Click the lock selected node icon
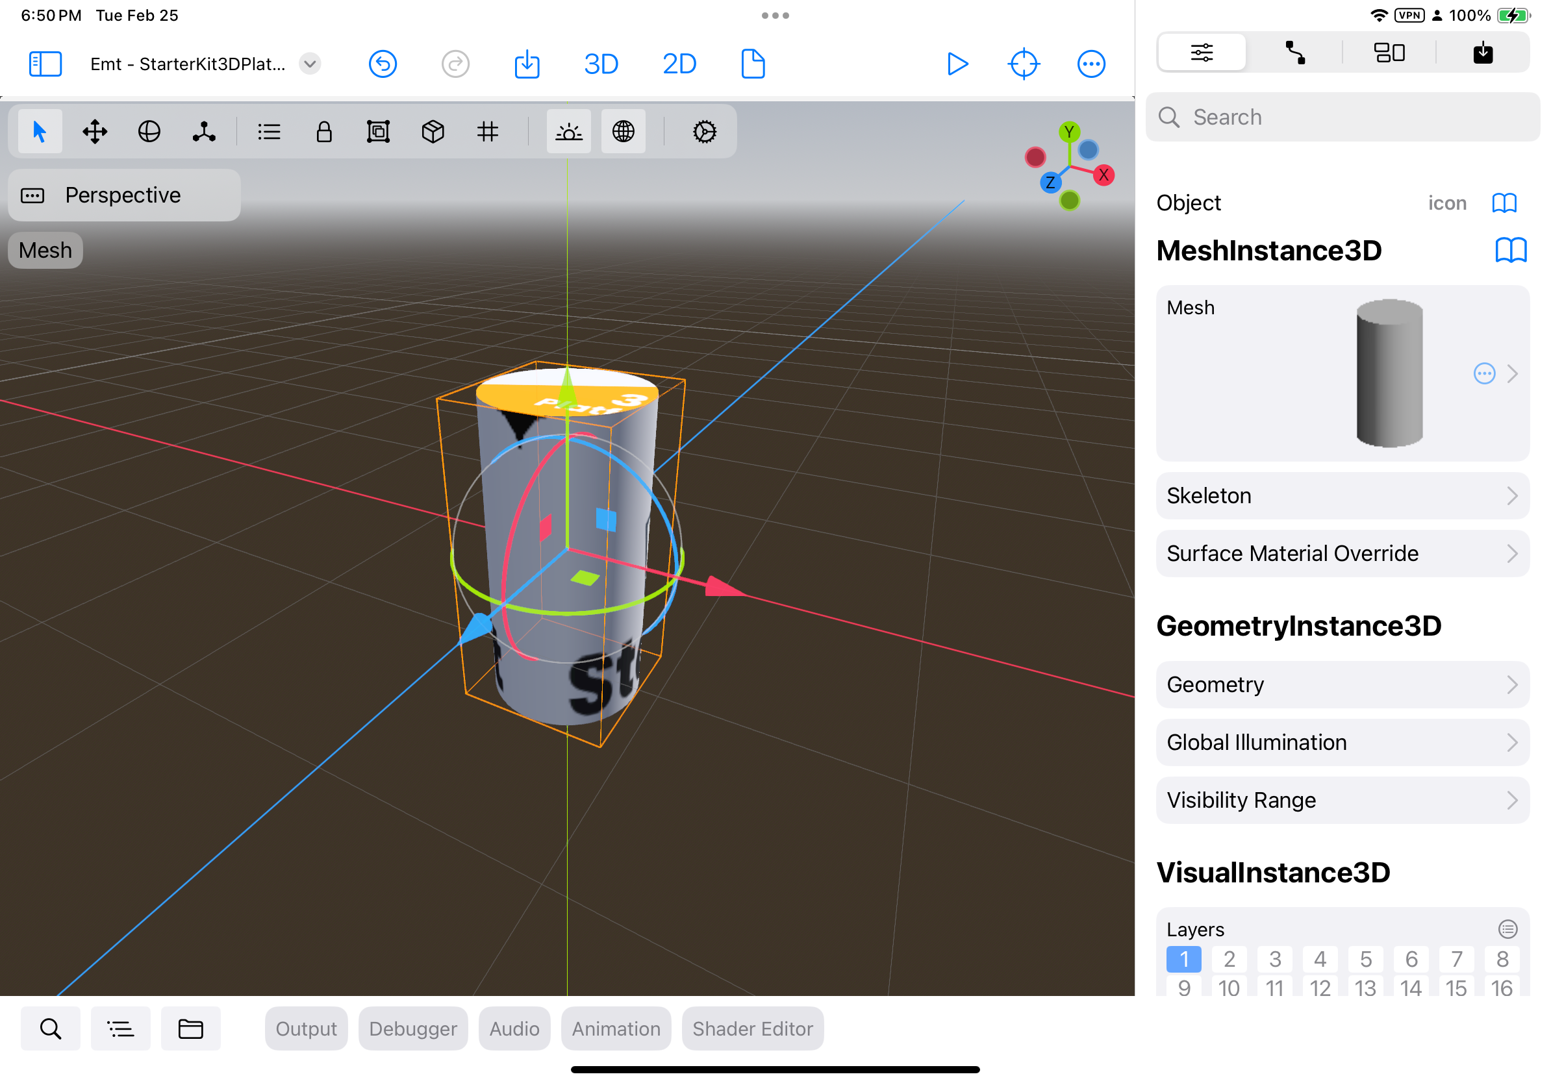The height and width of the screenshot is (1083, 1551). tap(324, 132)
